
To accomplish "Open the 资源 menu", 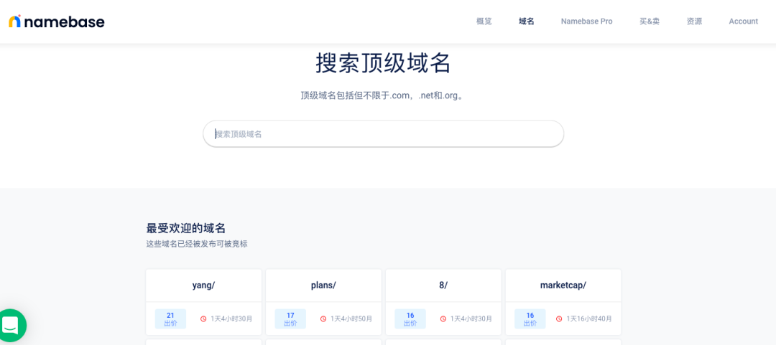I will 694,22.
